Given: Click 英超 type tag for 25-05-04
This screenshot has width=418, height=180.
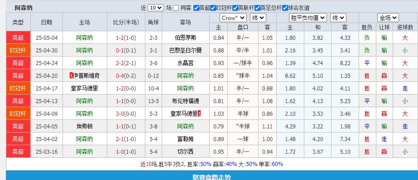Looking at the screenshot, I should click(x=18, y=38).
